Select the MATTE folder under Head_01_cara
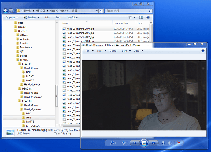The height and width of the screenshot is (152, 211). coord(30,80)
